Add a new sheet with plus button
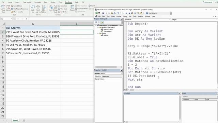This screenshot has height=123, width=218. click(x=24, y=121)
